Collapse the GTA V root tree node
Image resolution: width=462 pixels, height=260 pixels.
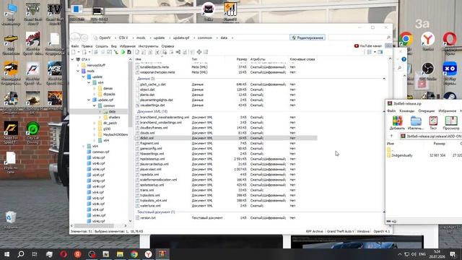[x=72, y=59]
